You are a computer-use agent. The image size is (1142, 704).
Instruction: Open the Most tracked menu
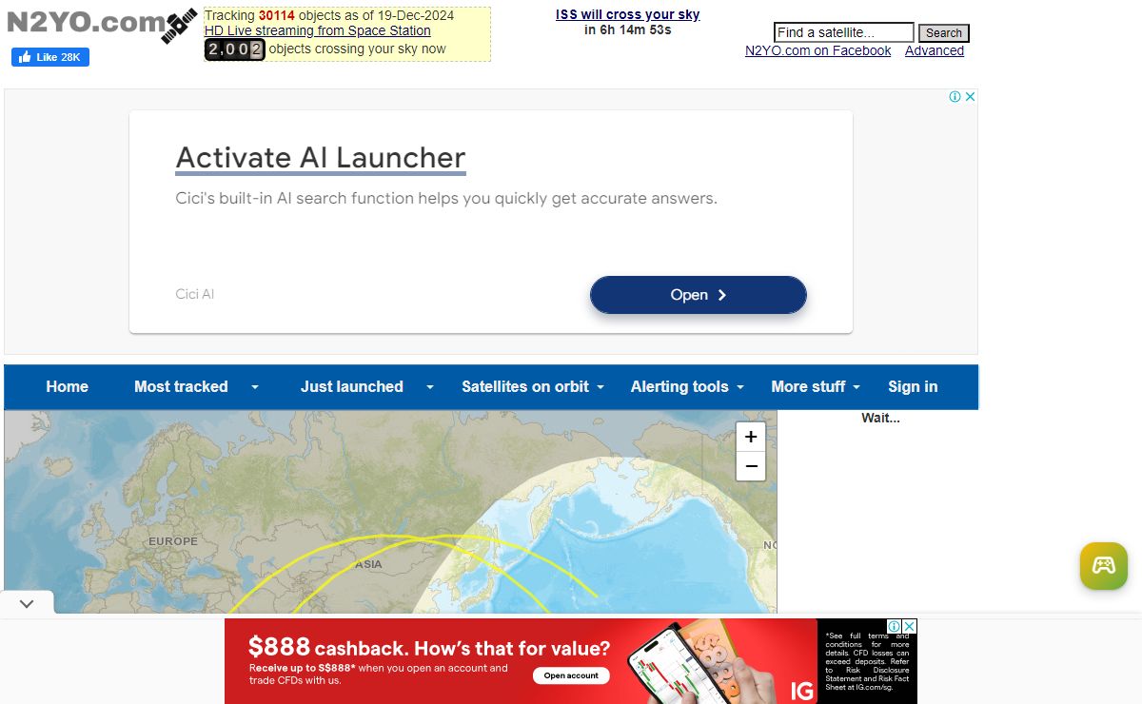[x=181, y=386]
